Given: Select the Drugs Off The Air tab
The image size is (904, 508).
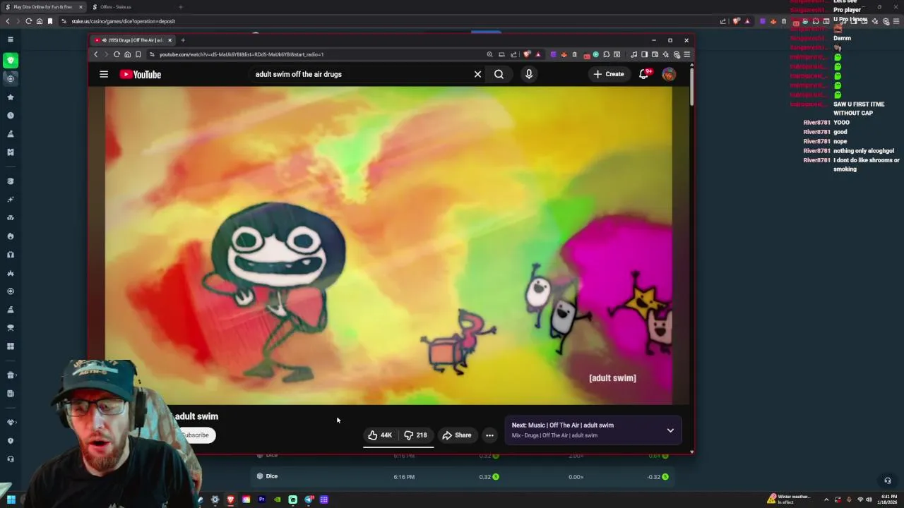Looking at the screenshot, I should [x=133, y=40].
